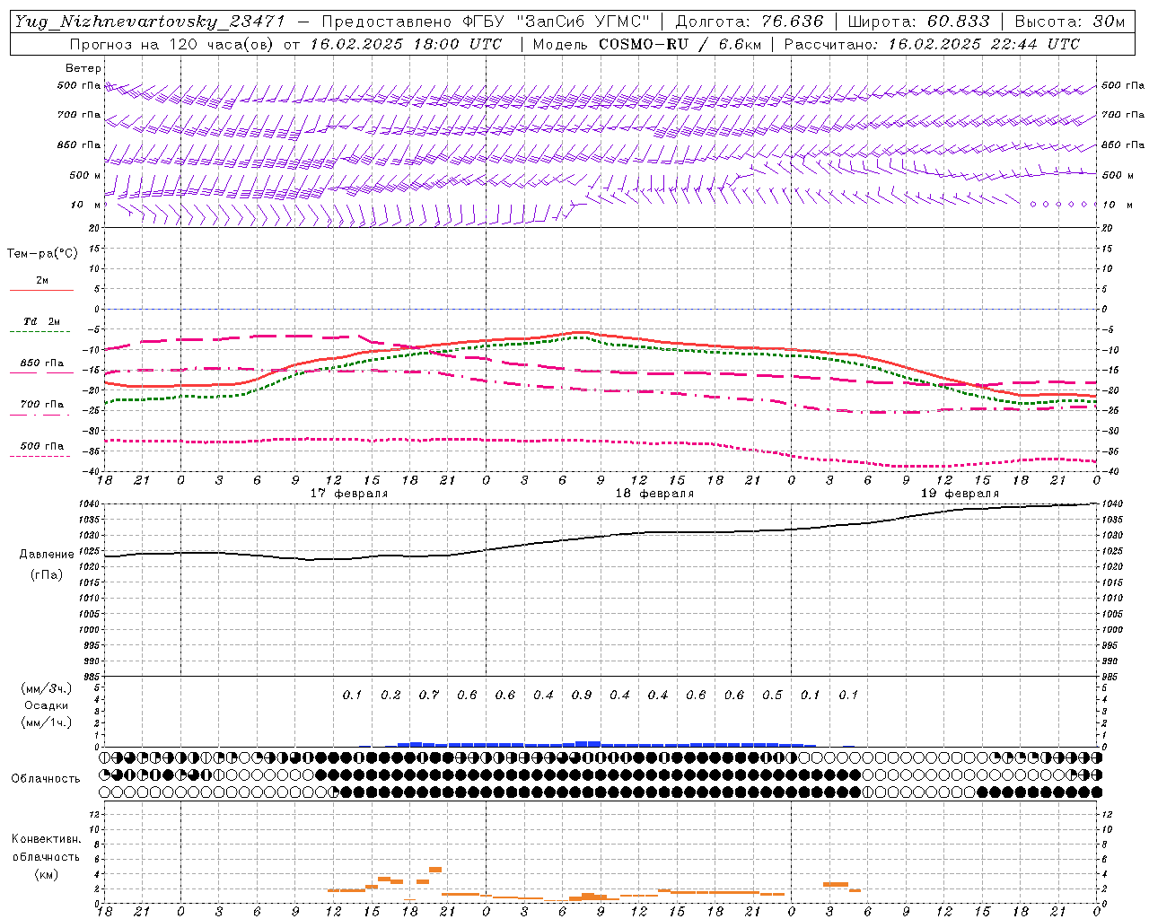Viewport: 1149px width, 919px height.
Task: Click the Тем-ра(°C) panel label
Action: (x=42, y=254)
